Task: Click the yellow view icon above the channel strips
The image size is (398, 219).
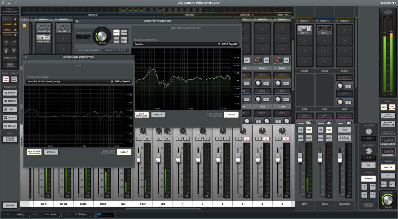Action: click(x=25, y=26)
